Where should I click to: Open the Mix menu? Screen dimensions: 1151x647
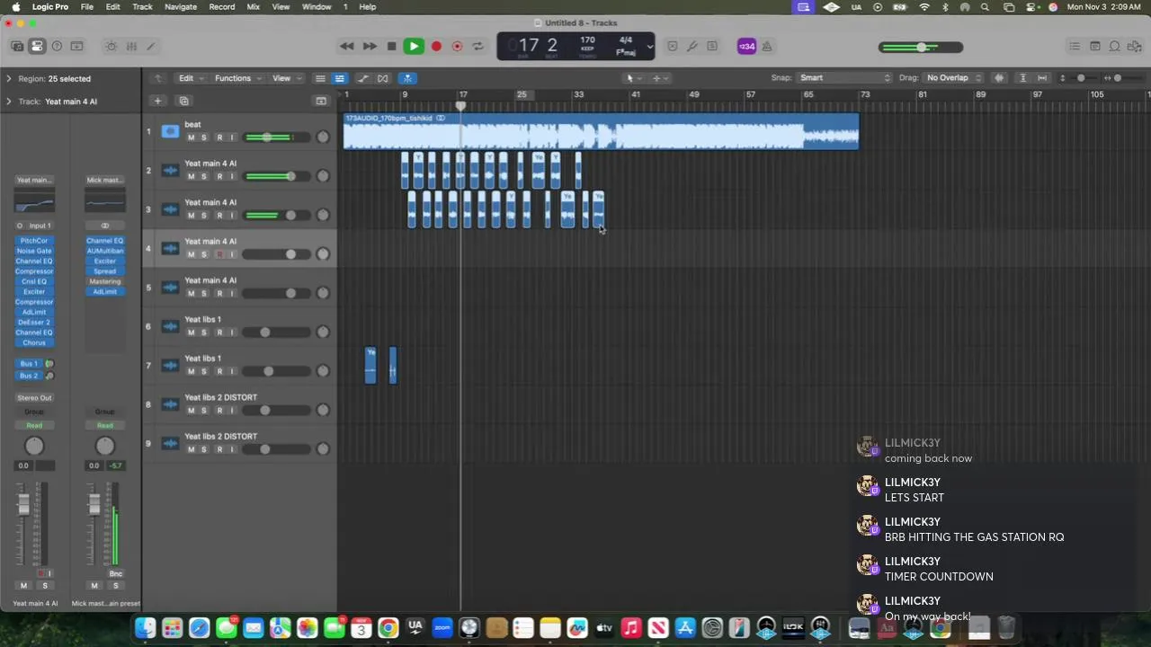coord(253,6)
